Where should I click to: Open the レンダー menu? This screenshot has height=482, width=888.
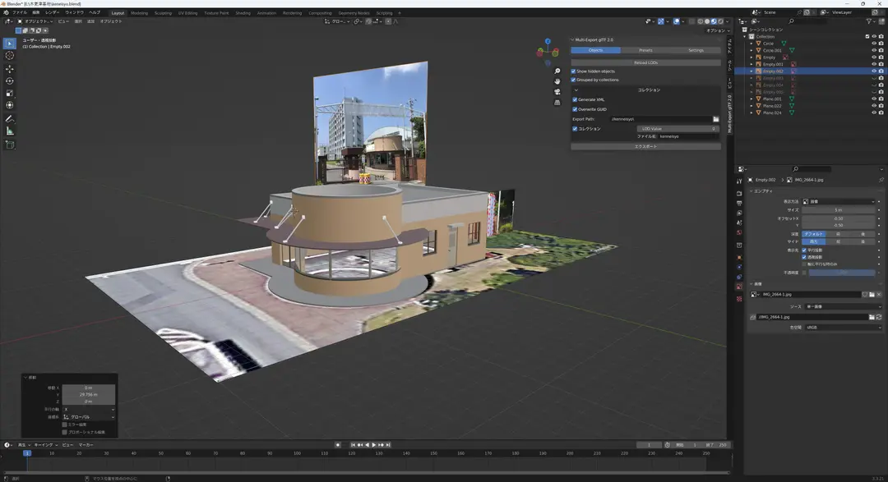coord(52,12)
